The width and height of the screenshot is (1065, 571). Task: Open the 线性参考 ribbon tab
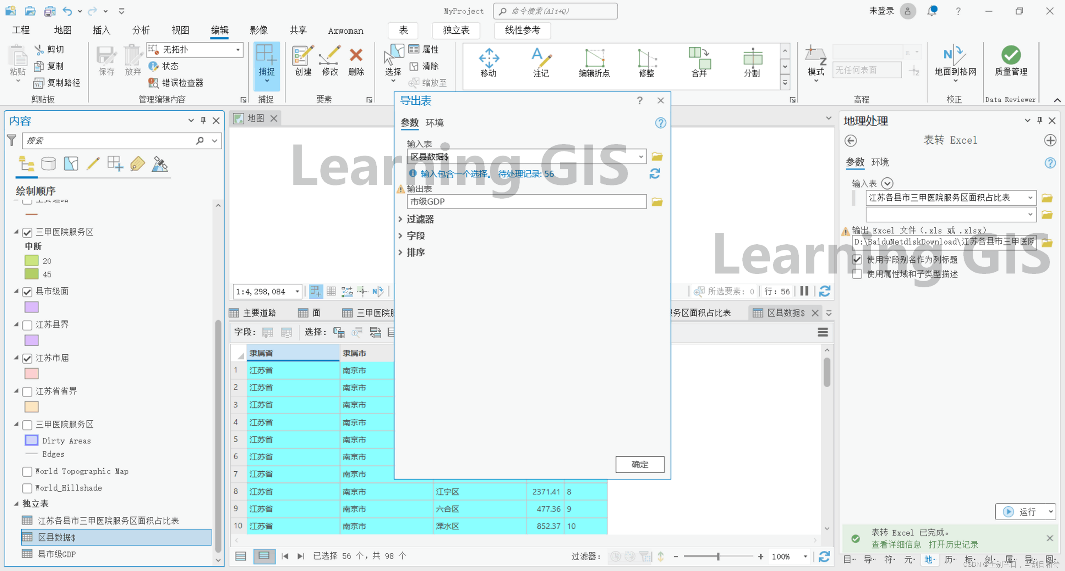[522, 30]
